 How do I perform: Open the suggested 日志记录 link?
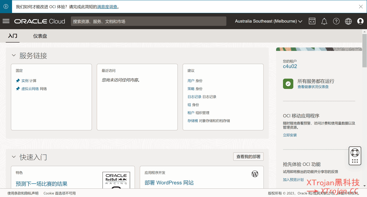click(194, 97)
